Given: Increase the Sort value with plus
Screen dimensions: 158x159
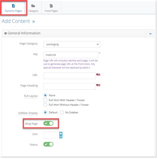Looking at the screenshot, I should point(61,133).
